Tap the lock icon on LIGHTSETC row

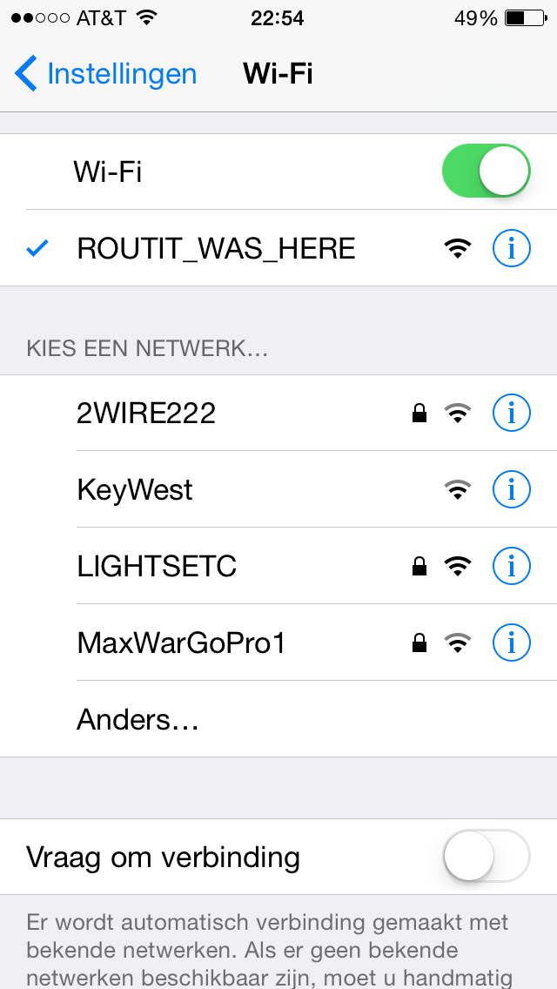pyautogui.click(x=419, y=567)
